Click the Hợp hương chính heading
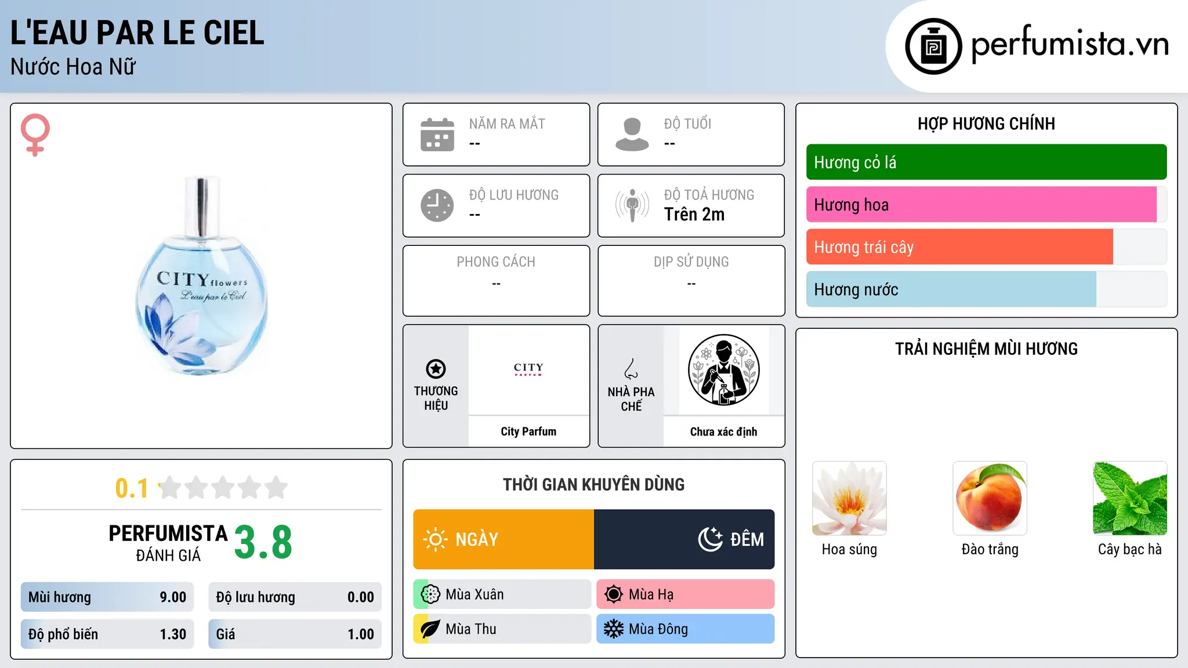This screenshot has width=1188, height=668. (986, 124)
